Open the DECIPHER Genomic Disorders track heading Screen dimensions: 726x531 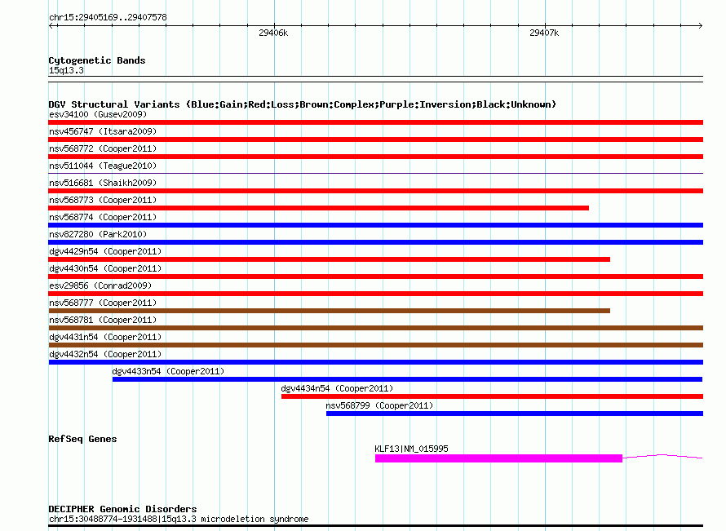coord(122,509)
